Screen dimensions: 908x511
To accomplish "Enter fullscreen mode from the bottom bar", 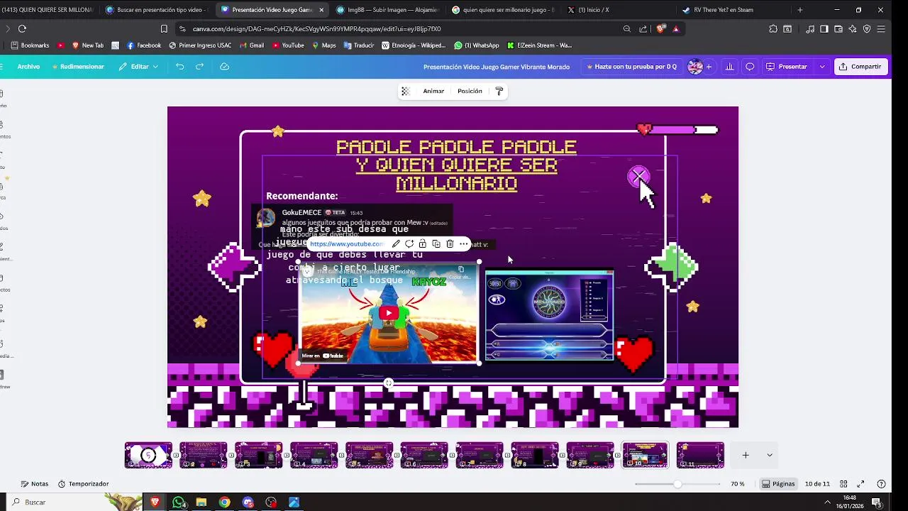I will tap(860, 484).
